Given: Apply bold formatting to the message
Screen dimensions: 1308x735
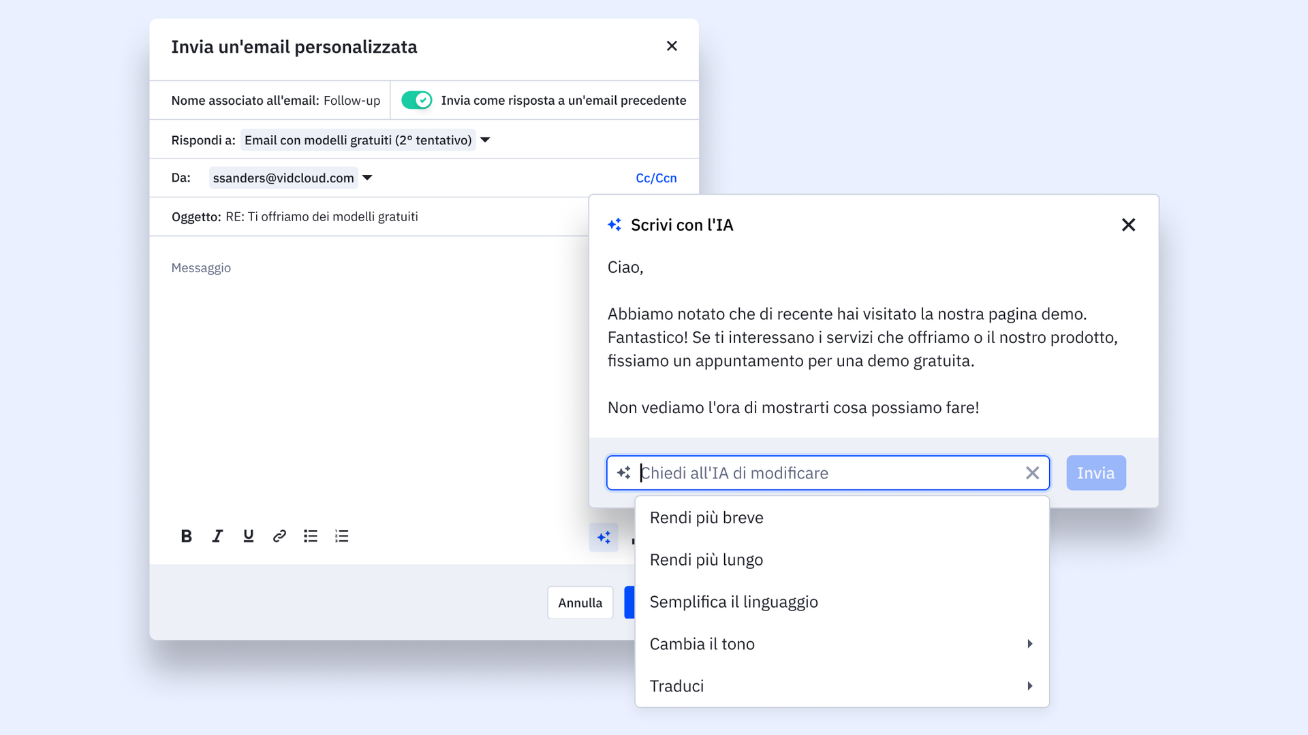Looking at the screenshot, I should tap(186, 536).
